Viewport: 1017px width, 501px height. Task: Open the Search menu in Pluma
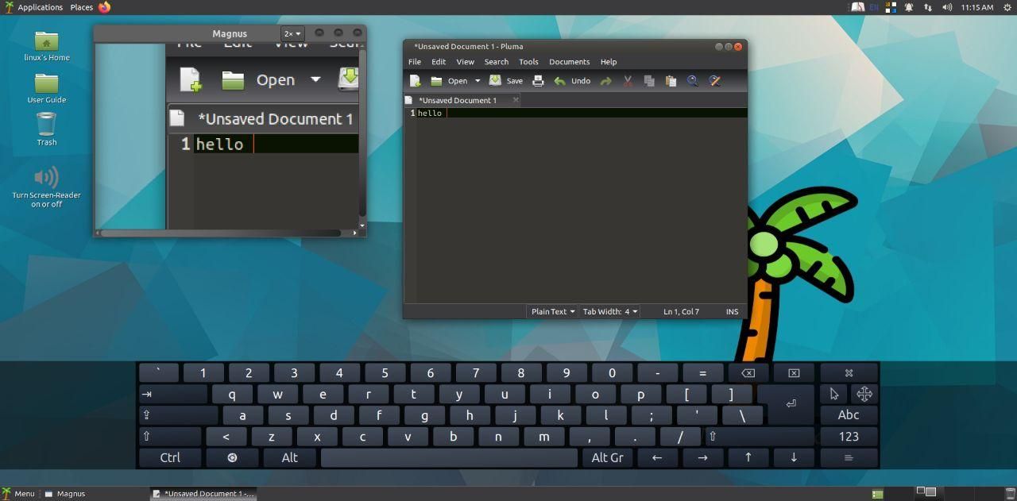[497, 61]
